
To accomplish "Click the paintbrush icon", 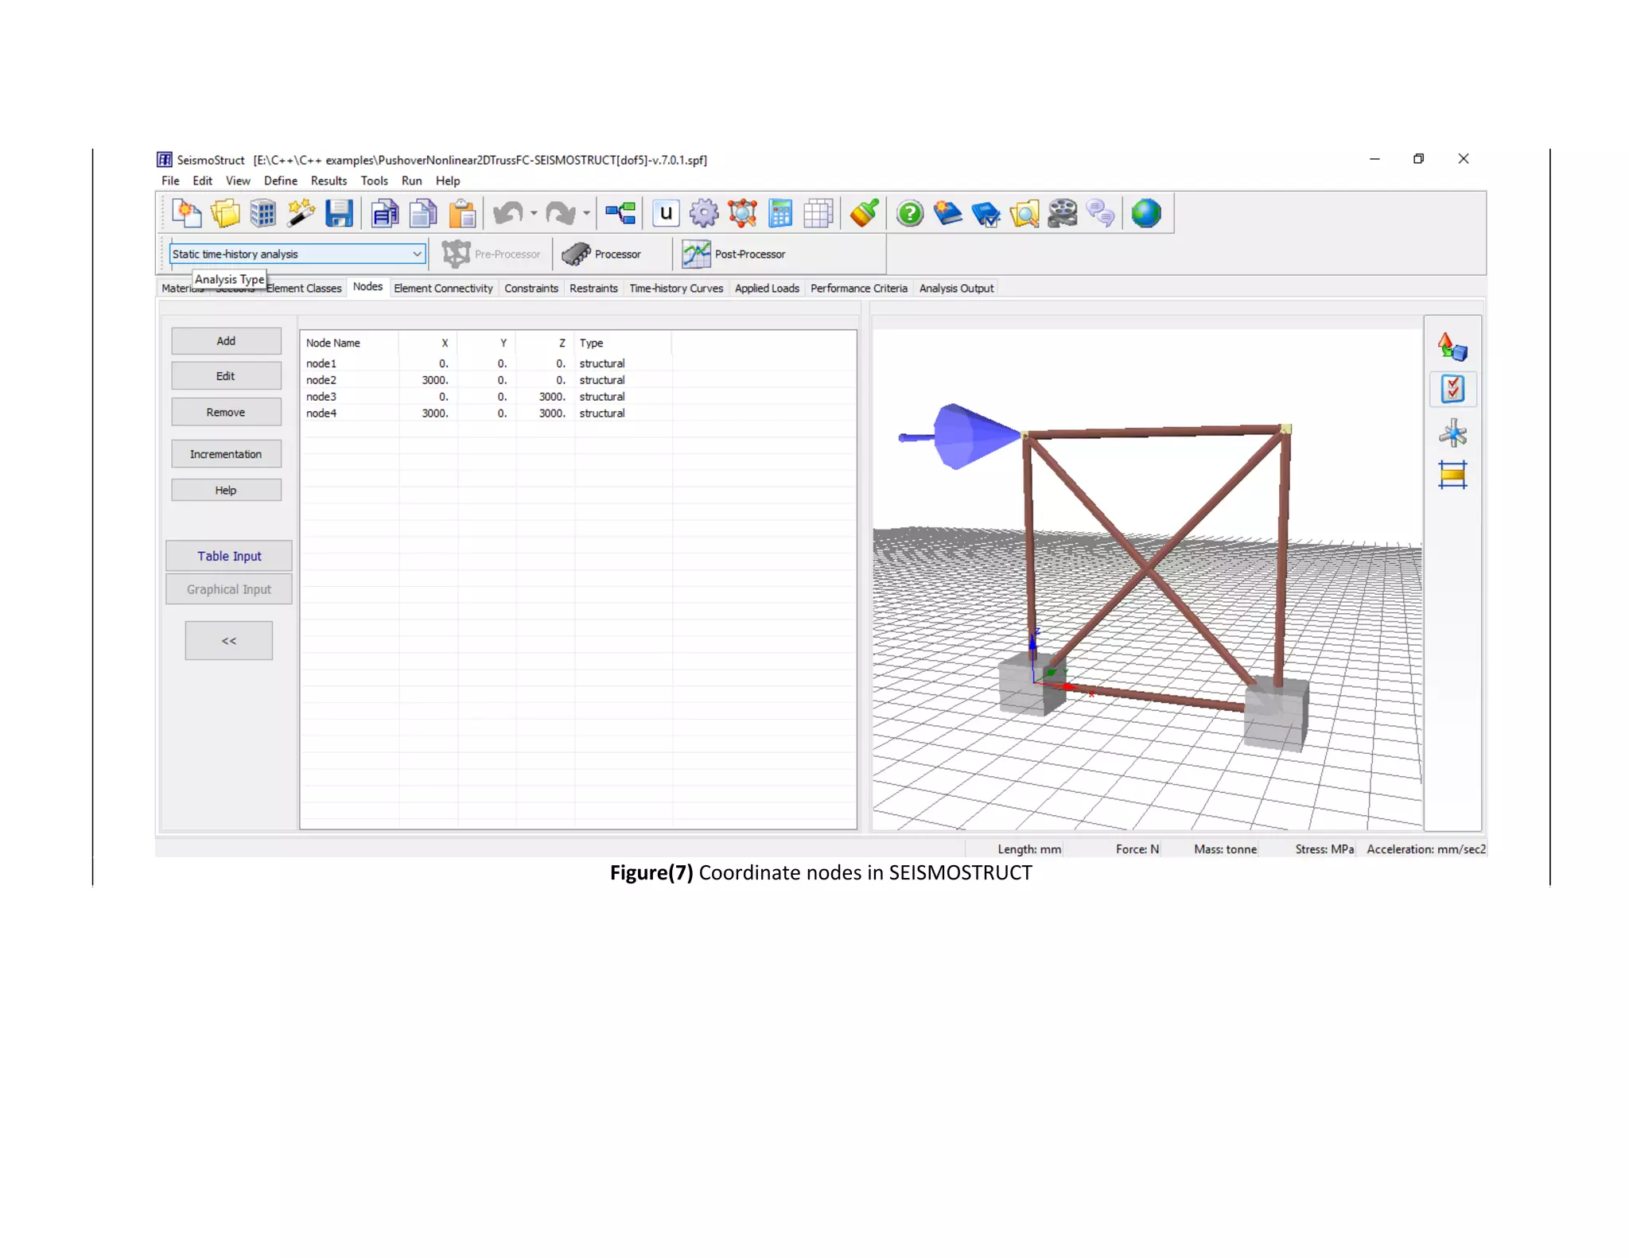I will click(x=864, y=213).
